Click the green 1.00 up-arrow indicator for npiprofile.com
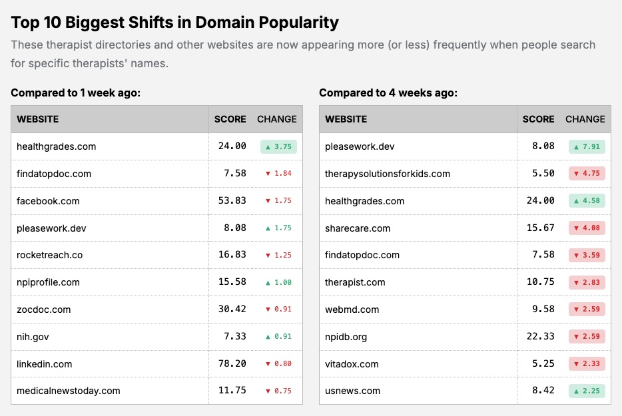This screenshot has width=622, height=416. 278,282
